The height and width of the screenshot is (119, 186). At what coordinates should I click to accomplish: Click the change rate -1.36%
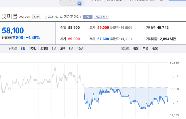pos(33,38)
